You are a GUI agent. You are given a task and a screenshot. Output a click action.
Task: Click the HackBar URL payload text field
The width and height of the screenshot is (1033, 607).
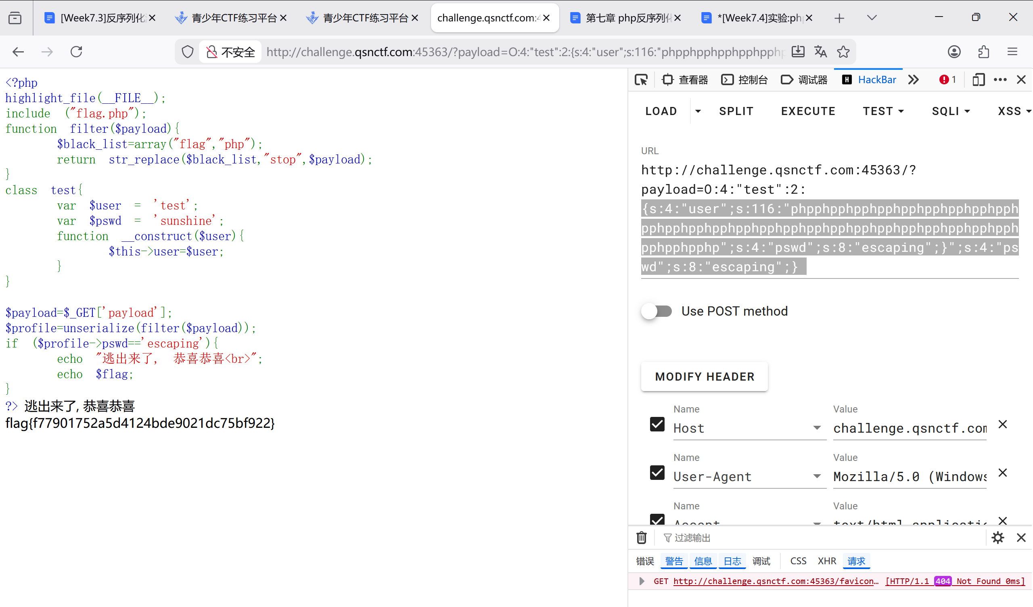click(x=829, y=218)
